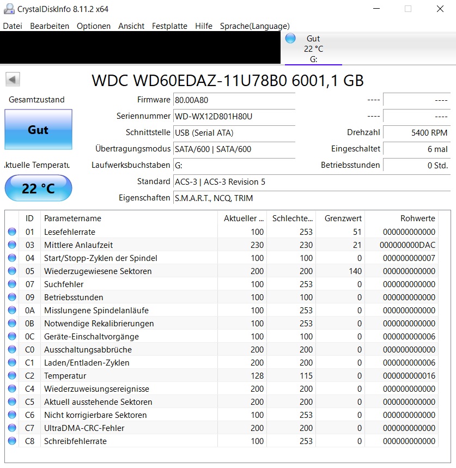
Task: Click the Grenzwert column header
Action: [340, 218]
